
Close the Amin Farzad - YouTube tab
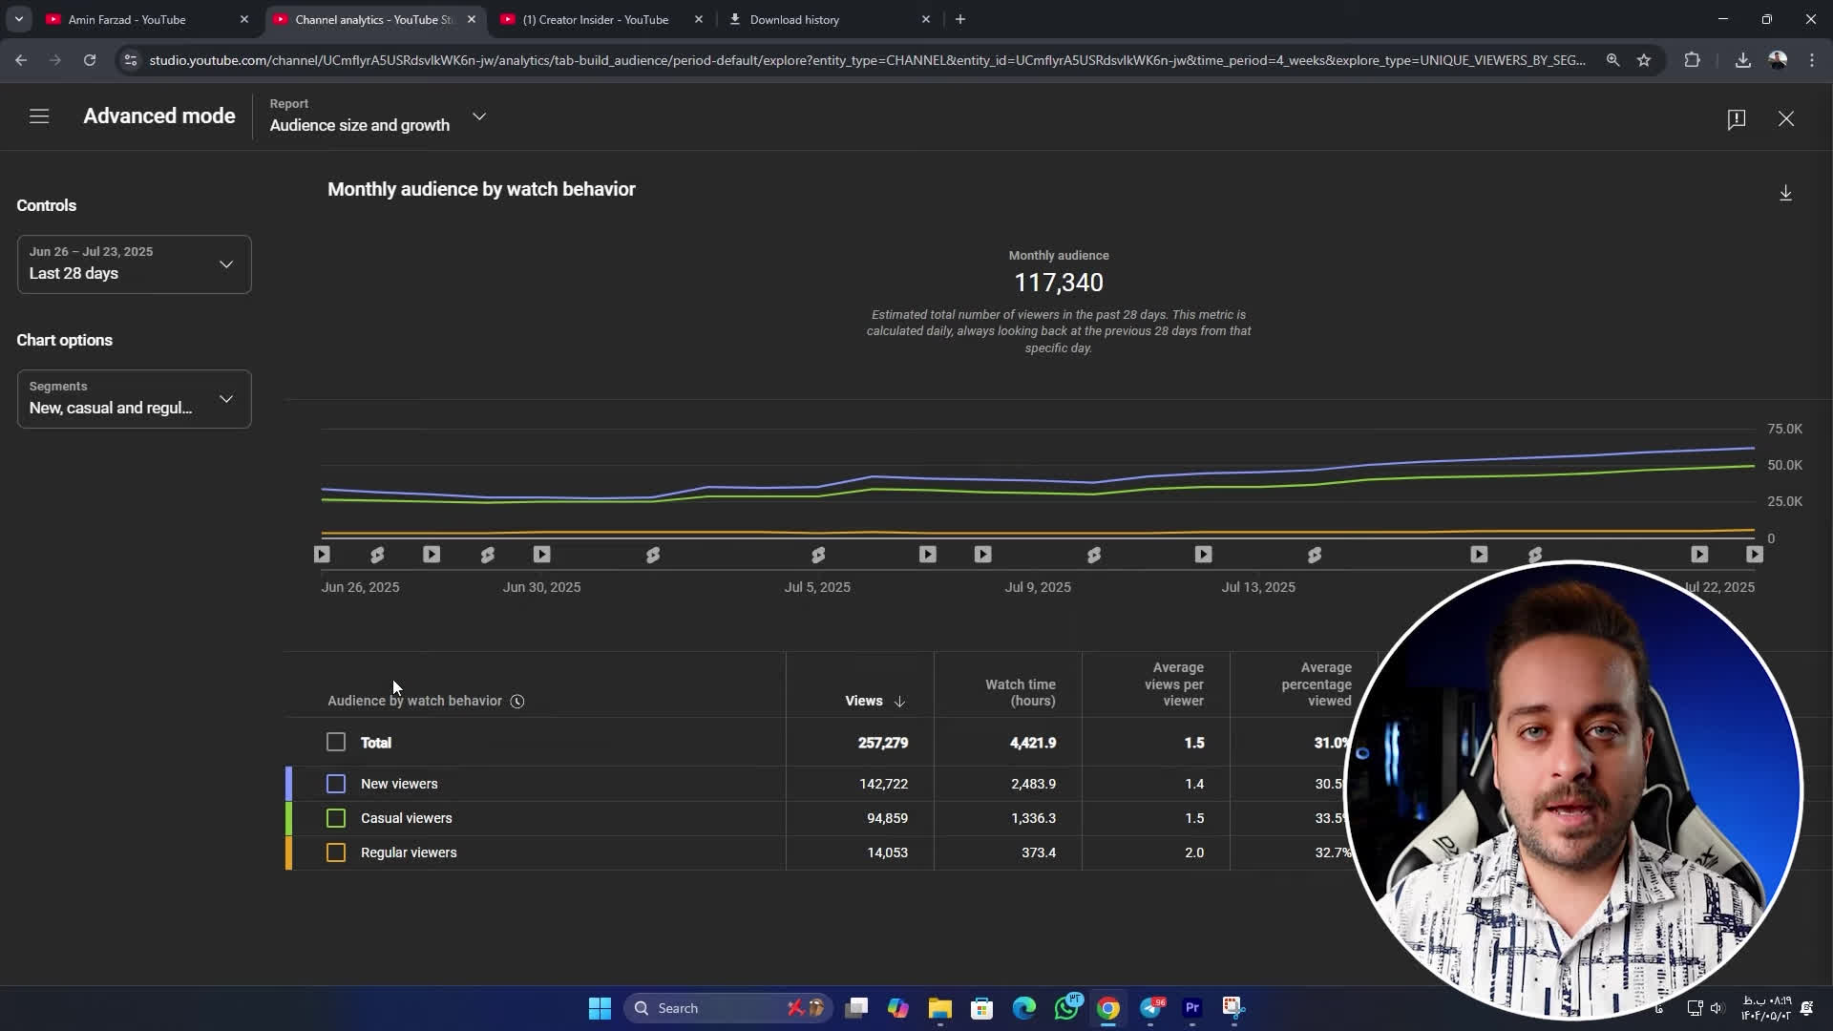click(243, 19)
